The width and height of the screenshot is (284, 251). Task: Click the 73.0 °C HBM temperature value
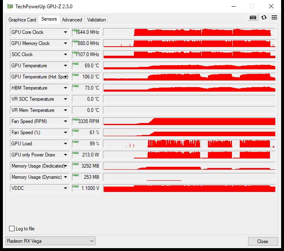(x=86, y=88)
